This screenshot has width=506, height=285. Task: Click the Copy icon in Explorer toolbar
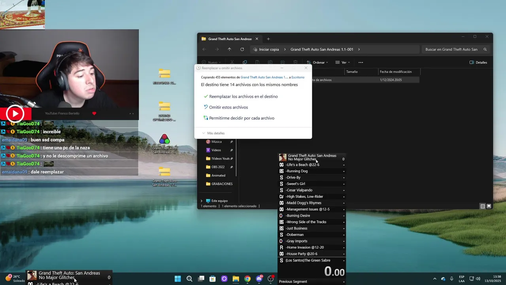coord(245,63)
